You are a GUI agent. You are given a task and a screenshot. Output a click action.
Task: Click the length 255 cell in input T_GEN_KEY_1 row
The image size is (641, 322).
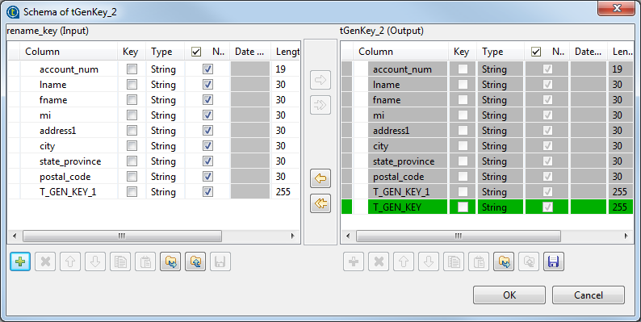click(285, 191)
